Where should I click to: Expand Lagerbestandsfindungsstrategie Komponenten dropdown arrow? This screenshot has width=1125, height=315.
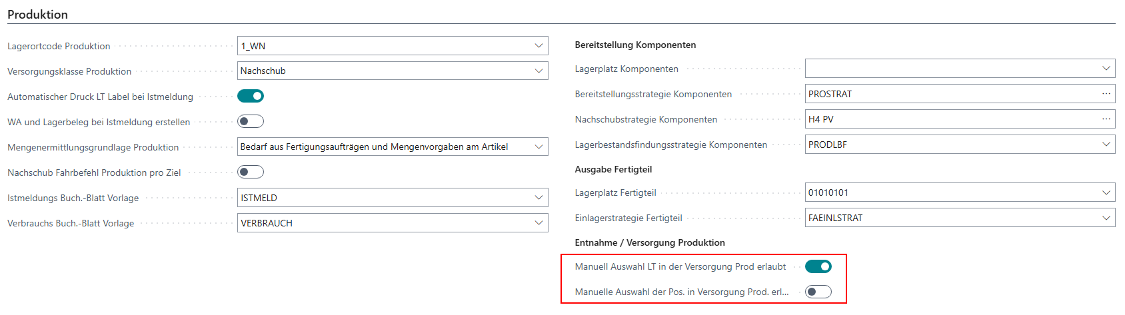pyautogui.click(x=1106, y=145)
